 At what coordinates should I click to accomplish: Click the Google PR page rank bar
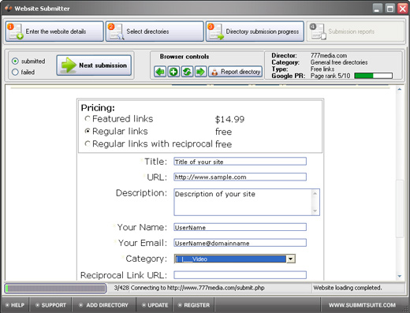pyautogui.click(x=373, y=76)
